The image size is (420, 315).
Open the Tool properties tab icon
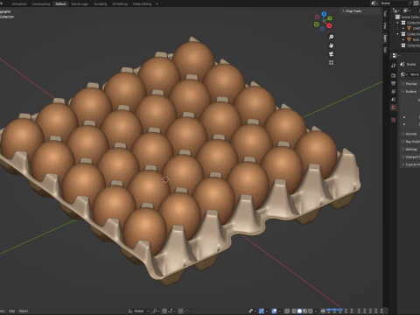point(394,66)
